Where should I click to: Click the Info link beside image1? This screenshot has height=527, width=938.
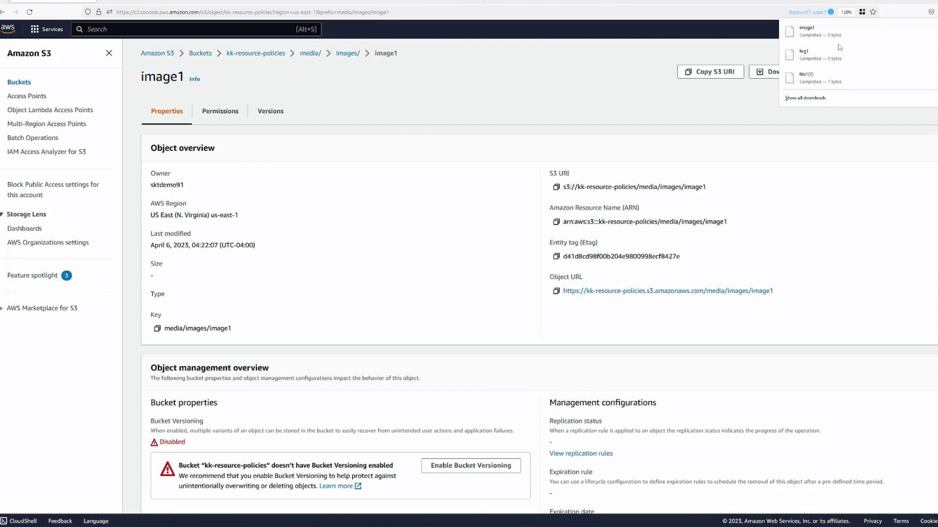pyautogui.click(x=194, y=79)
